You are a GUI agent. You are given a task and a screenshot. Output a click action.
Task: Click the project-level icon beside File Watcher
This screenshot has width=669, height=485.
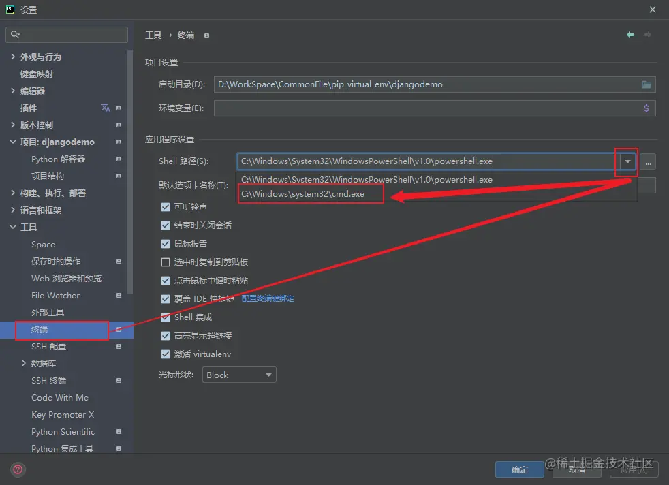[119, 295]
